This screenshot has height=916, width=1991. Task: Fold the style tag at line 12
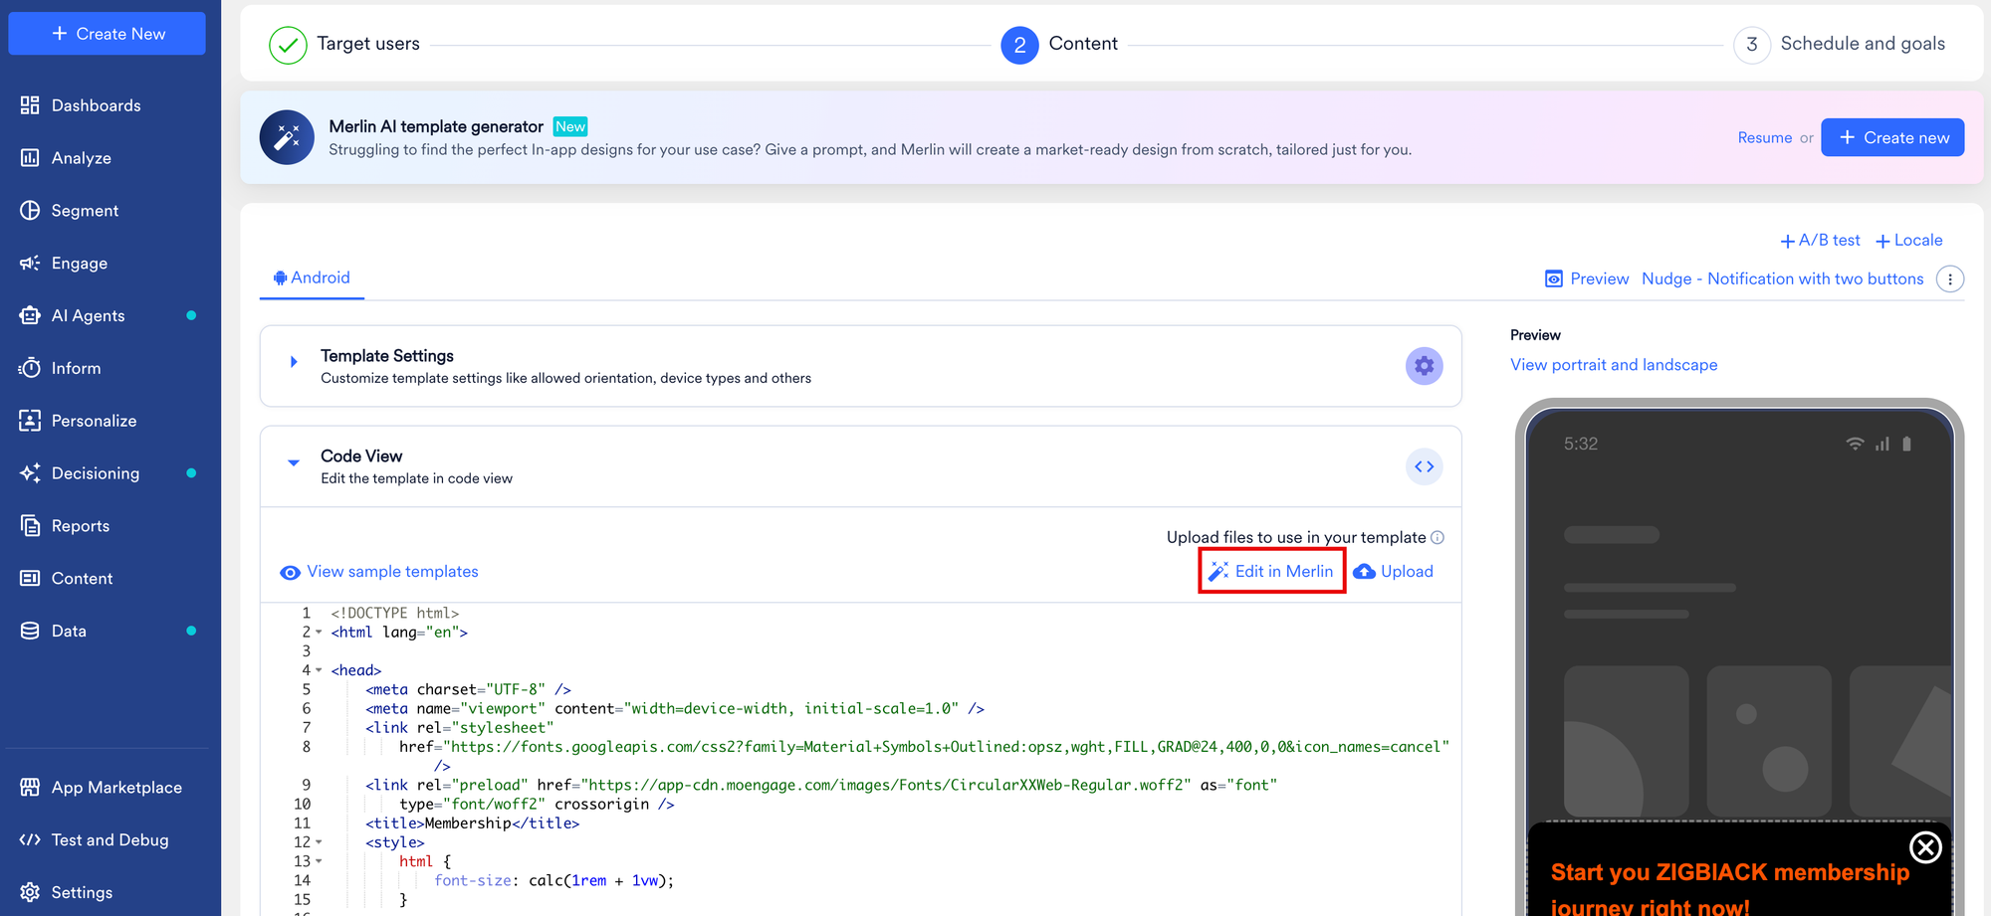(x=319, y=842)
